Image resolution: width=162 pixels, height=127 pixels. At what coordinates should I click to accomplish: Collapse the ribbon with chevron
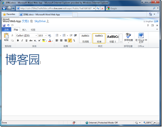pos(157,29)
